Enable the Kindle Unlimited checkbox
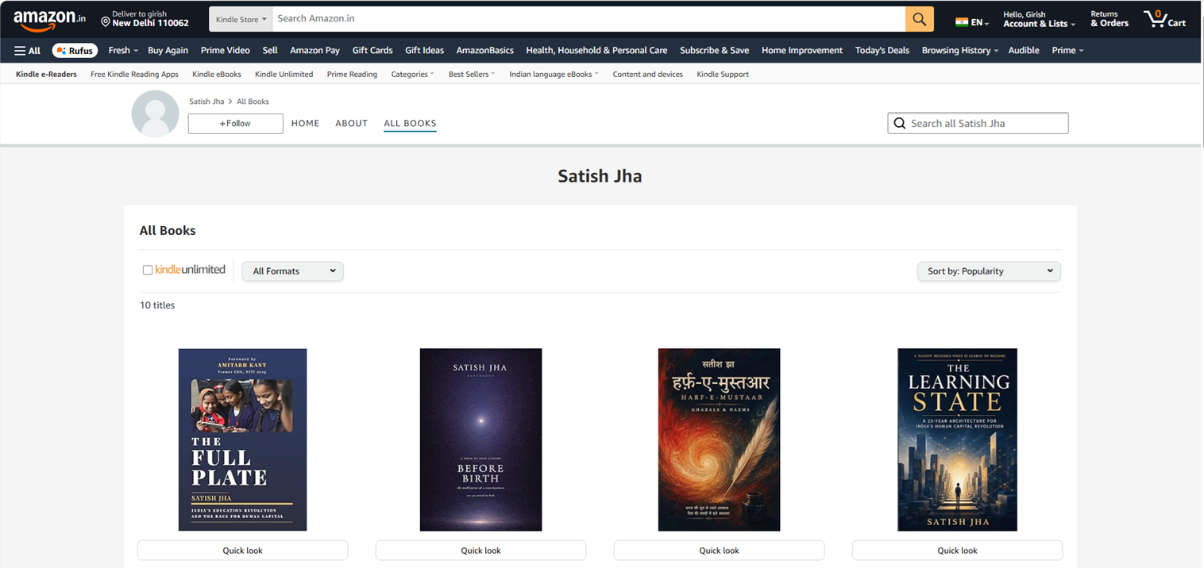Screen dimensions: 1204x568 pos(147,270)
